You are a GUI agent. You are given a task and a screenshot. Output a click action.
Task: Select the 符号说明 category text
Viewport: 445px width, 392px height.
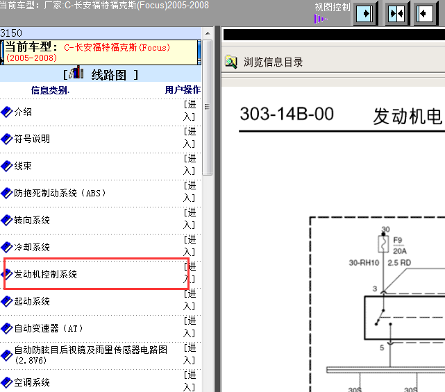click(x=32, y=139)
